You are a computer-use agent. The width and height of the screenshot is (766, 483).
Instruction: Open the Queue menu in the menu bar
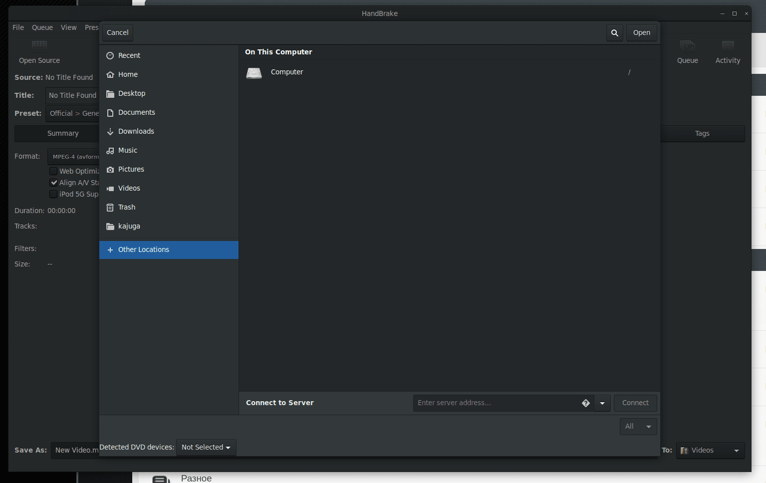pyautogui.click(x=42, y=27)
